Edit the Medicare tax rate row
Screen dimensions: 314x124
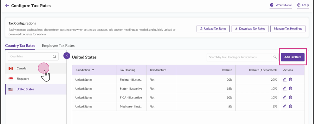285,106
